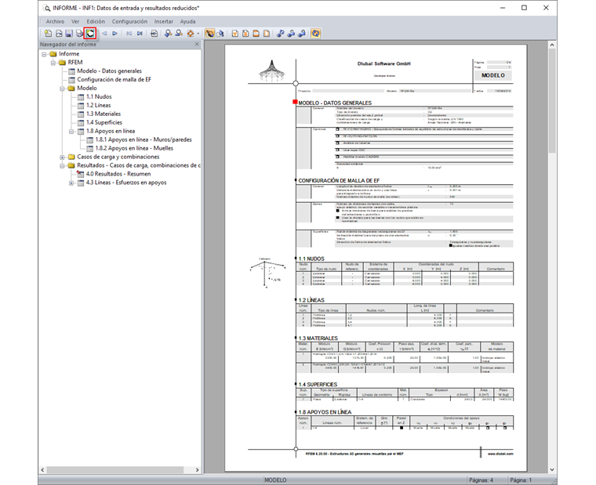Select Modelo - Datos generales tree item
The image size is (596, 485).
tap(109, 71)
